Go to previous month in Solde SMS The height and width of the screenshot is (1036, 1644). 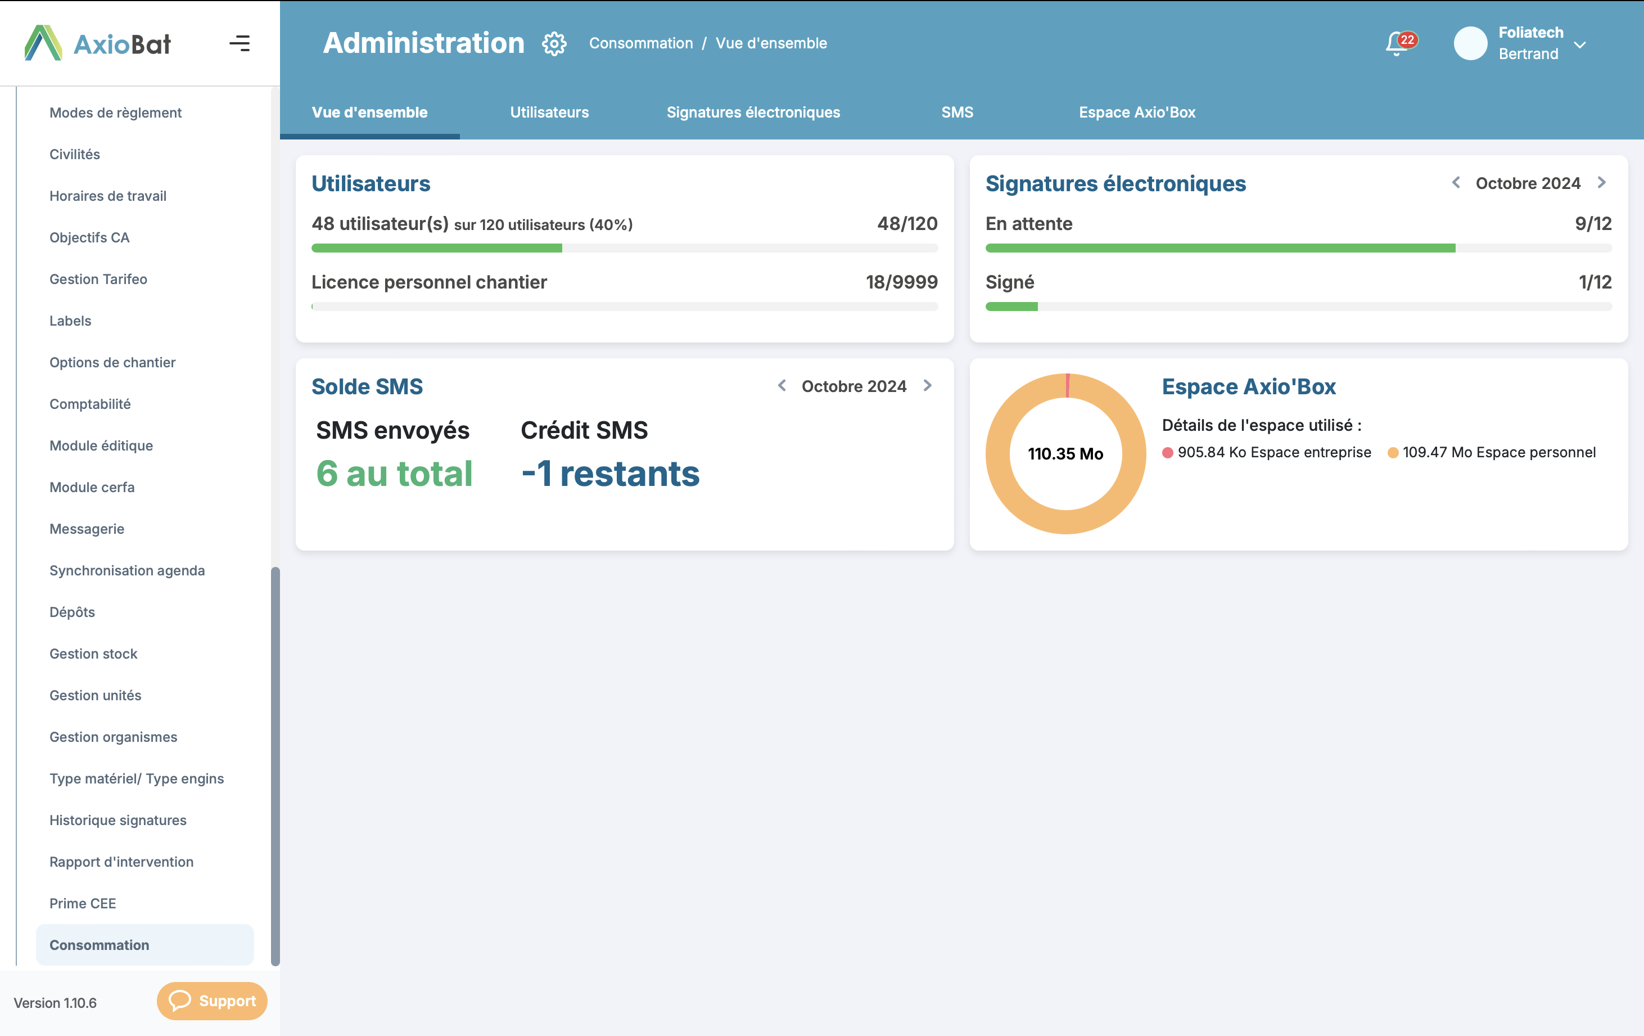(x=782, y=386)
